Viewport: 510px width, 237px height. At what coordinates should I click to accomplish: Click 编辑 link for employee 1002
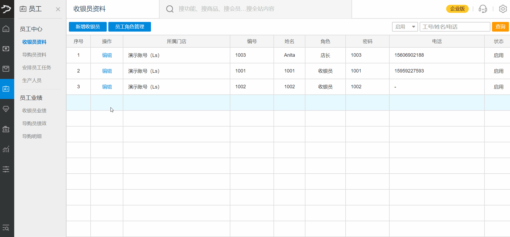tap(107, 87)
